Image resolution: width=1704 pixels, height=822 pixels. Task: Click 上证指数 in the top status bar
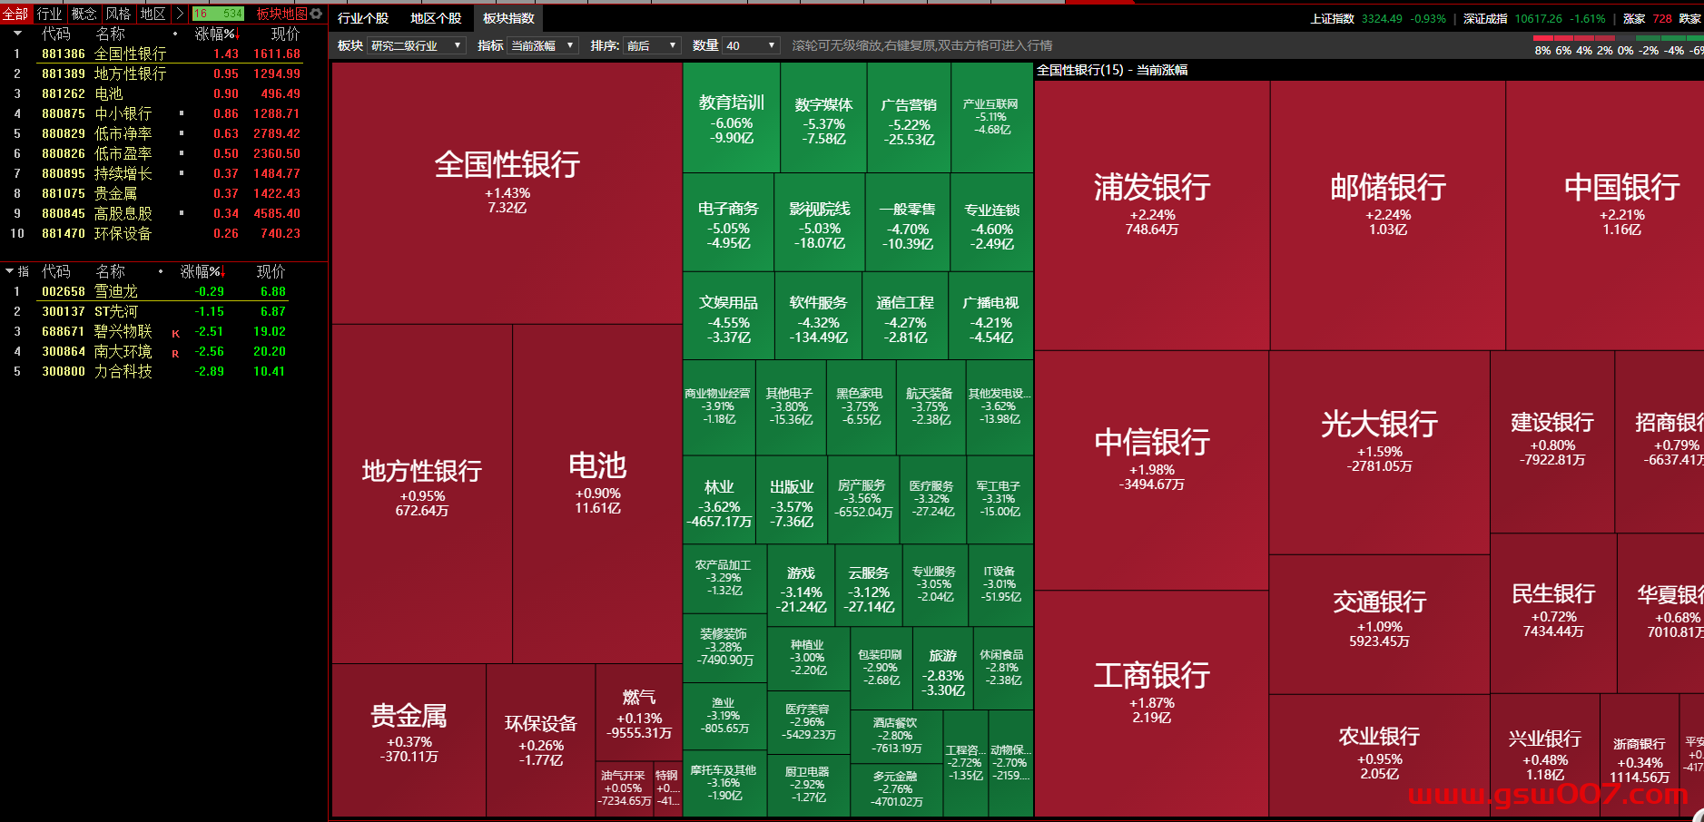tap(1332, 18)
